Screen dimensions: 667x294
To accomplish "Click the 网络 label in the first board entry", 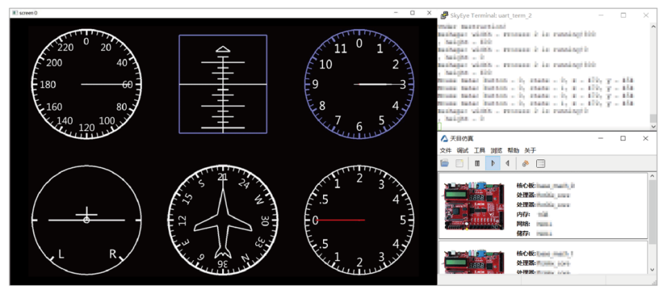I will pyautogui.click(x=523, y=224).
